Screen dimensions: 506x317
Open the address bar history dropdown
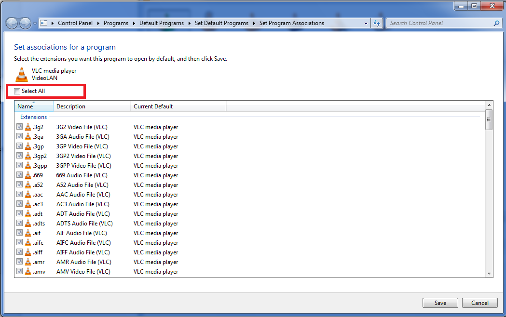tap(366, 23)
